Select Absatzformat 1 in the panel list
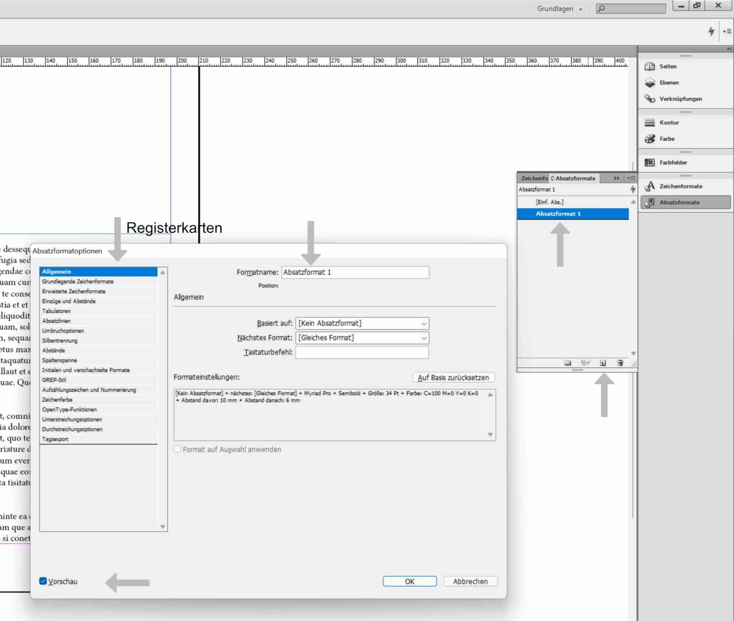Viewport: 734px width, 621px height. coord(573,214)
